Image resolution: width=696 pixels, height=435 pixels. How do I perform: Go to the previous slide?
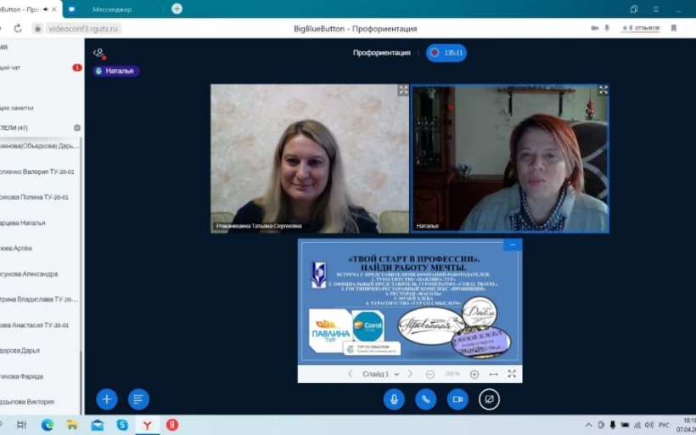click(x=351, y=374)
